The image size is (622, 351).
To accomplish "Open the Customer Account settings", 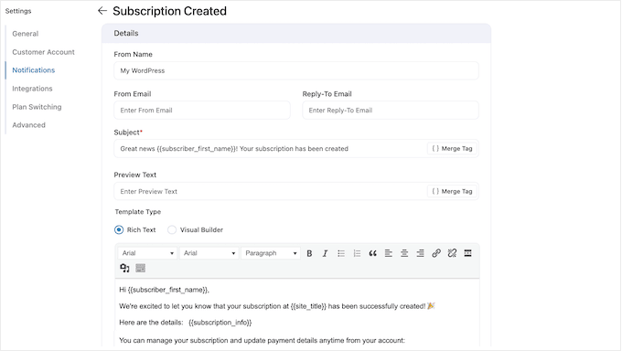I will pyautogui.click(x=43, y=52).
